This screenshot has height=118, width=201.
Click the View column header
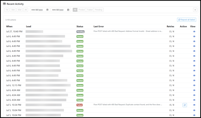coord(193,26)
